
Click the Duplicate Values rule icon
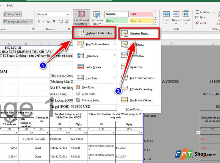coord(125,100)
